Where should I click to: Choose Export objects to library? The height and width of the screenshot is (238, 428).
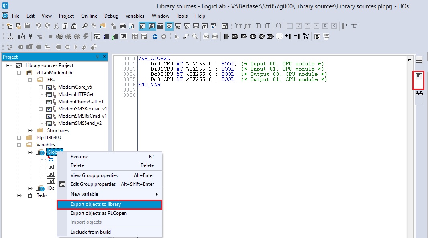coord(110,204)
